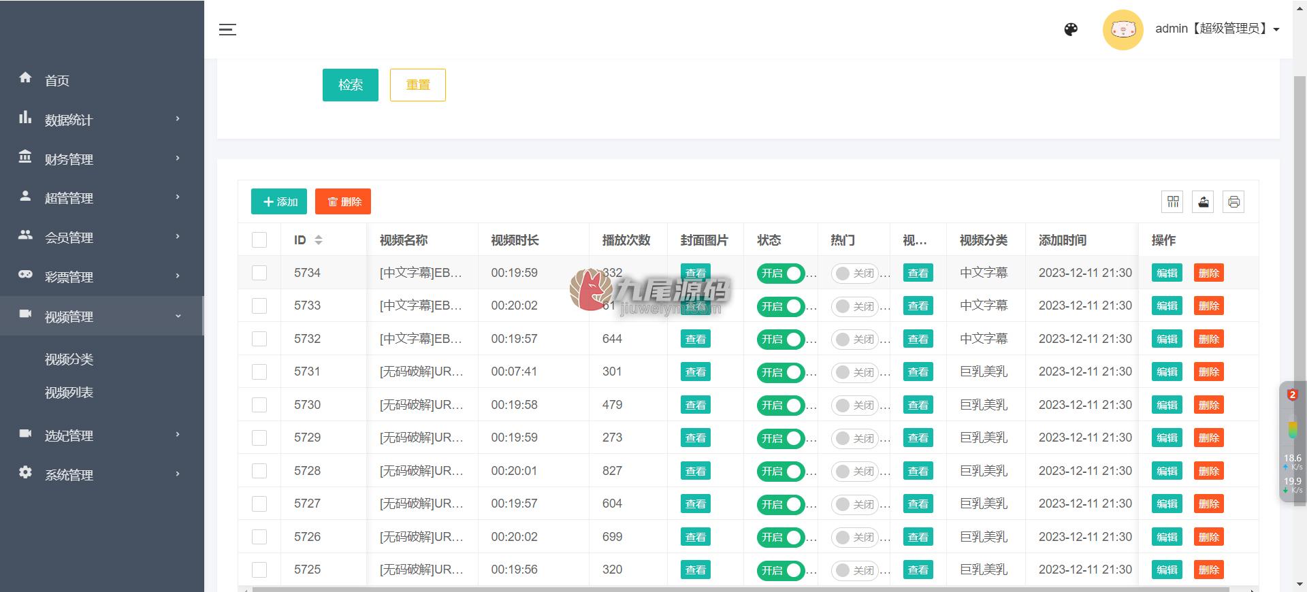The image size is (1307, 592).
Task: Click the orange 删除 batch delete button
Action: [343, 201]
